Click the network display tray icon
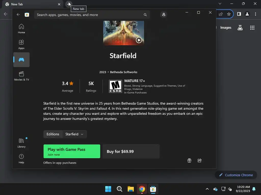The width and height of the screenshot is (261, 195). pyautogui.click(x=223, y=189)
